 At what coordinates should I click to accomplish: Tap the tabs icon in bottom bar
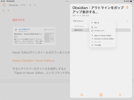[101, 95]
